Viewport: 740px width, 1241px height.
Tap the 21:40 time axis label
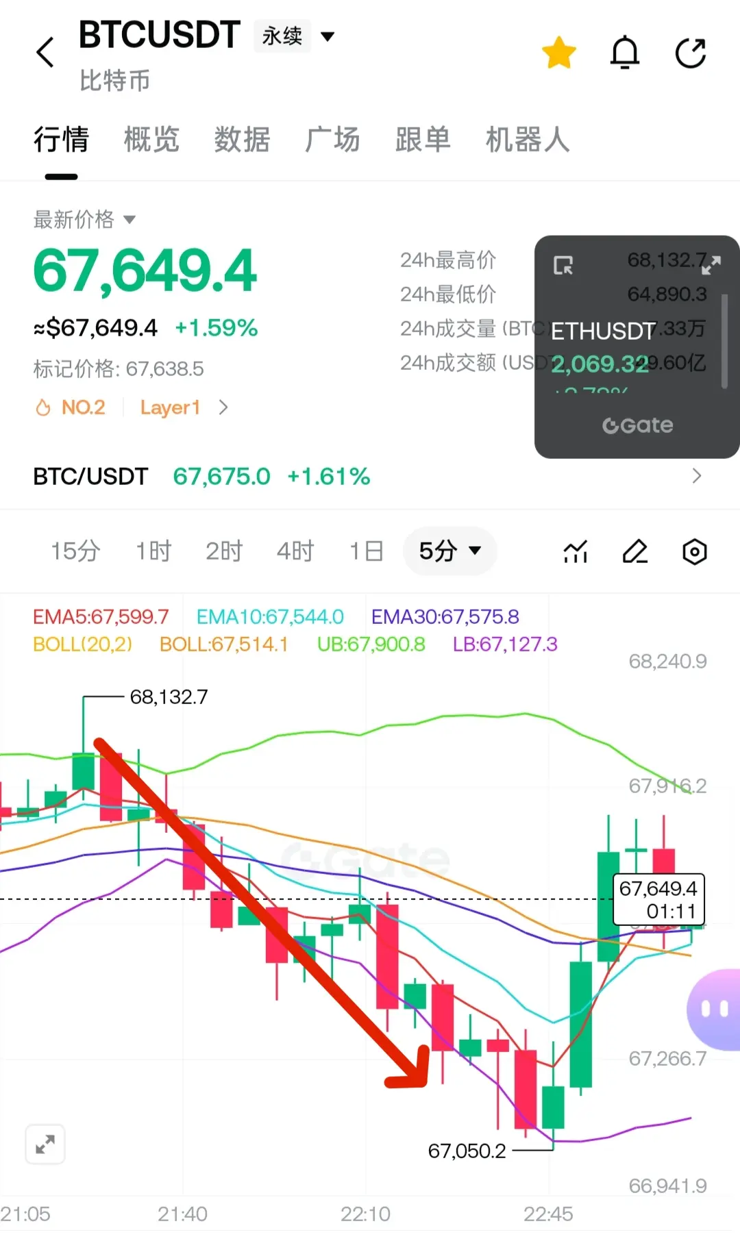tap(182, 1214)
